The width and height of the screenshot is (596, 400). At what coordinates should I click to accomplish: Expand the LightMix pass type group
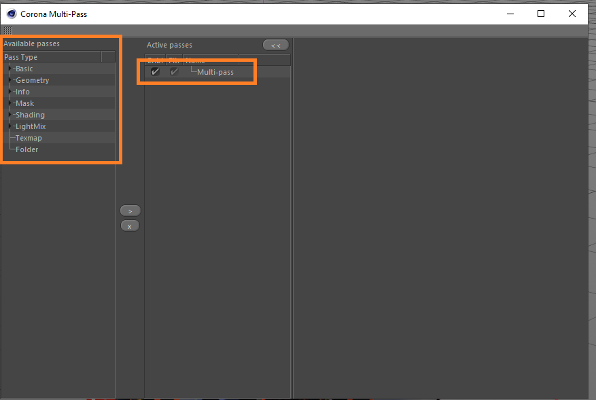coord(10,126)
